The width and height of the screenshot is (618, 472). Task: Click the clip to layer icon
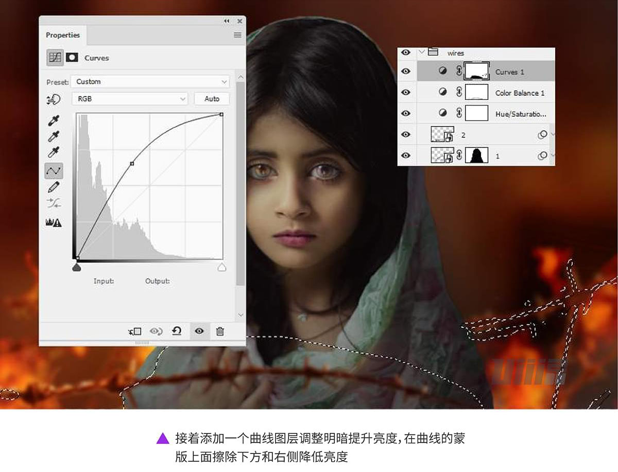[x=134, y=331]
